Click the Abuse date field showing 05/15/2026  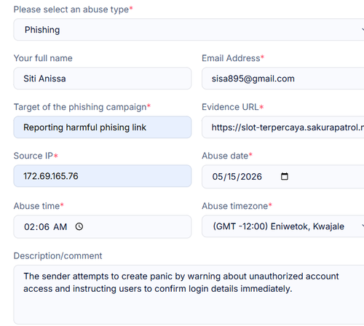pyautogui.click(x=283, y=177)
